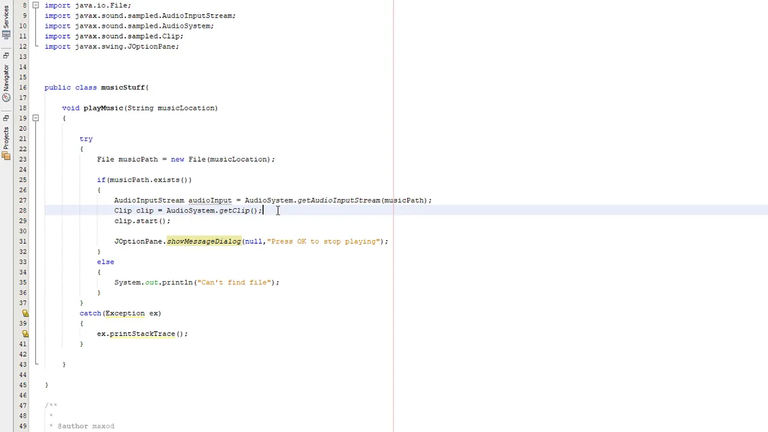768x432 pixels.
Task: Click the String musicLocation parameter
Action: [x=172, y=108]
